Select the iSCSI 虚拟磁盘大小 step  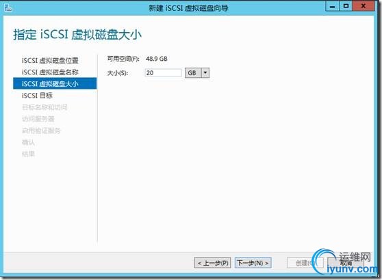coord(55,83)
